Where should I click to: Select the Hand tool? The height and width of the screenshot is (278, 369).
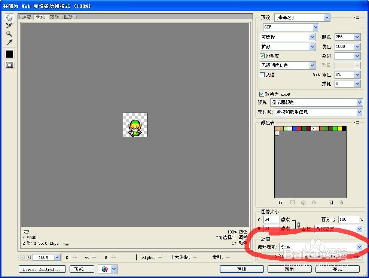point(8,17)
